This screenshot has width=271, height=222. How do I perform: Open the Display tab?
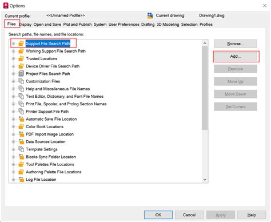(25, 25)
